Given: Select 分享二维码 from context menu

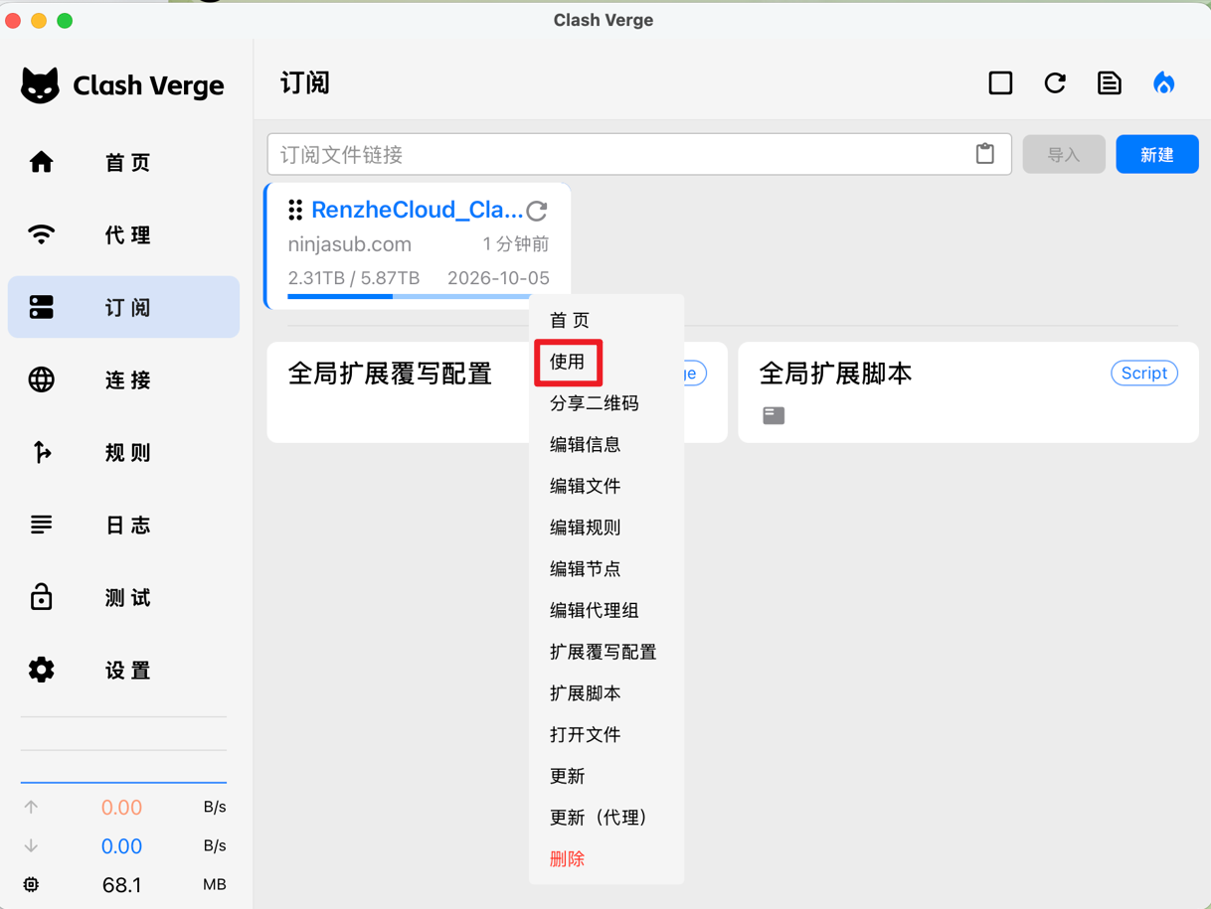Looking at the screenshot, I should pyautogui.click(x=606, y=403).
